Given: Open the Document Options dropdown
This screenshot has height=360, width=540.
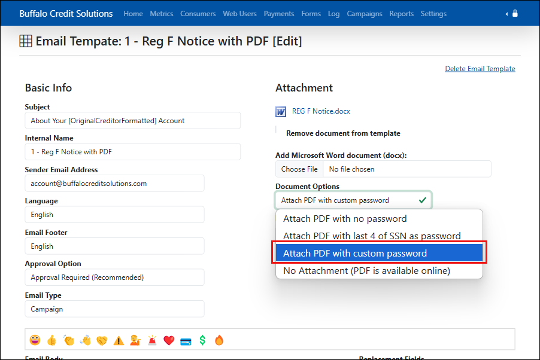Looking at the screenshot, I should coord(353,200).
